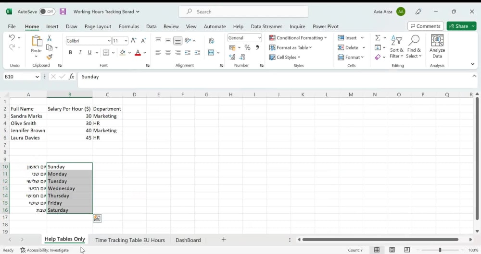Switch to the Power Pivot tab
Screen dimensions: 481x254
[326, 26]
